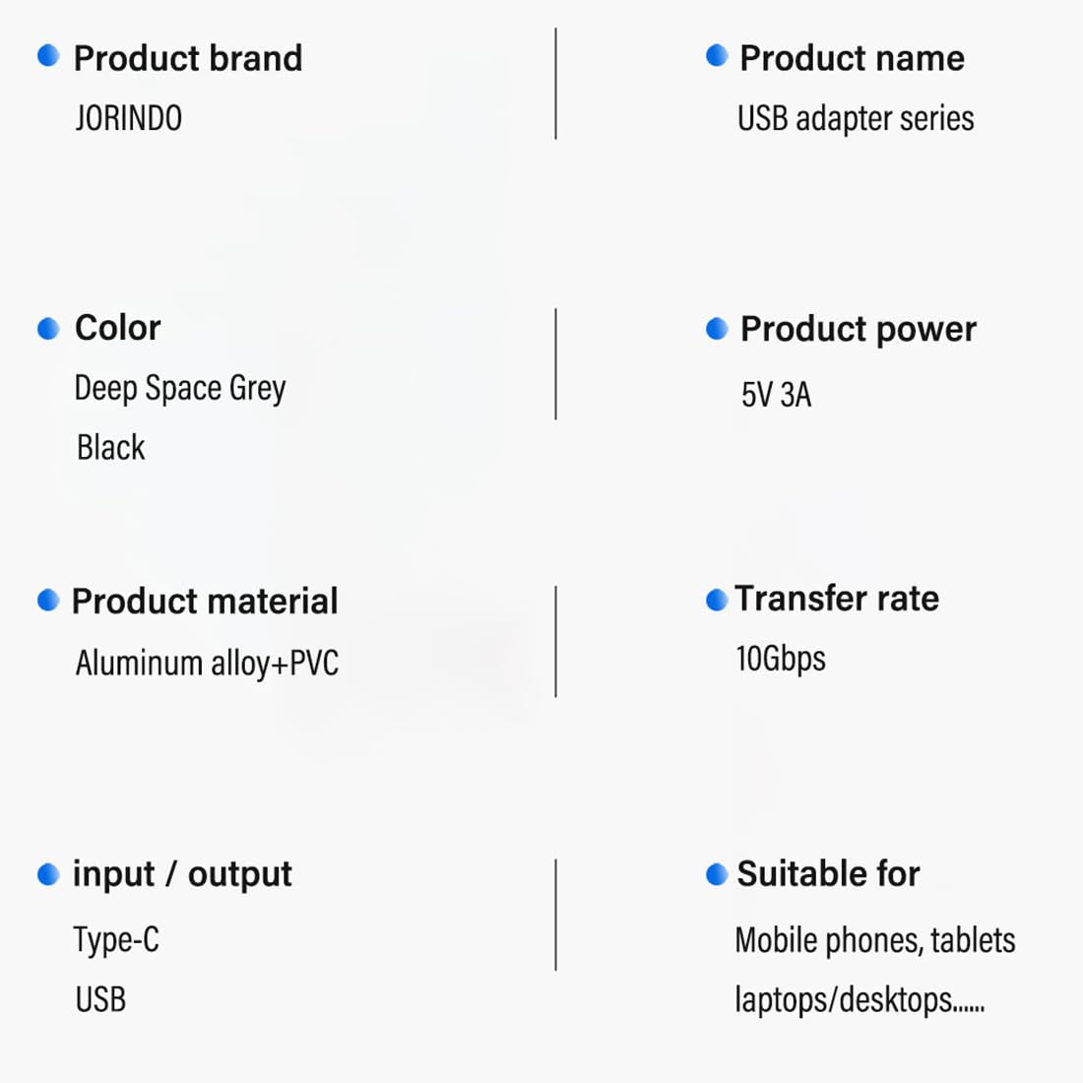1083x1083 pixels.
Task: Click the blue dot beside Product power
Action: tap(717, 329)
